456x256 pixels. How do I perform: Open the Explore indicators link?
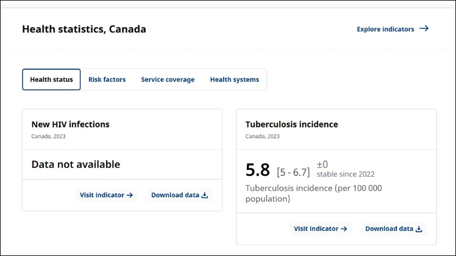click(385, 29)
